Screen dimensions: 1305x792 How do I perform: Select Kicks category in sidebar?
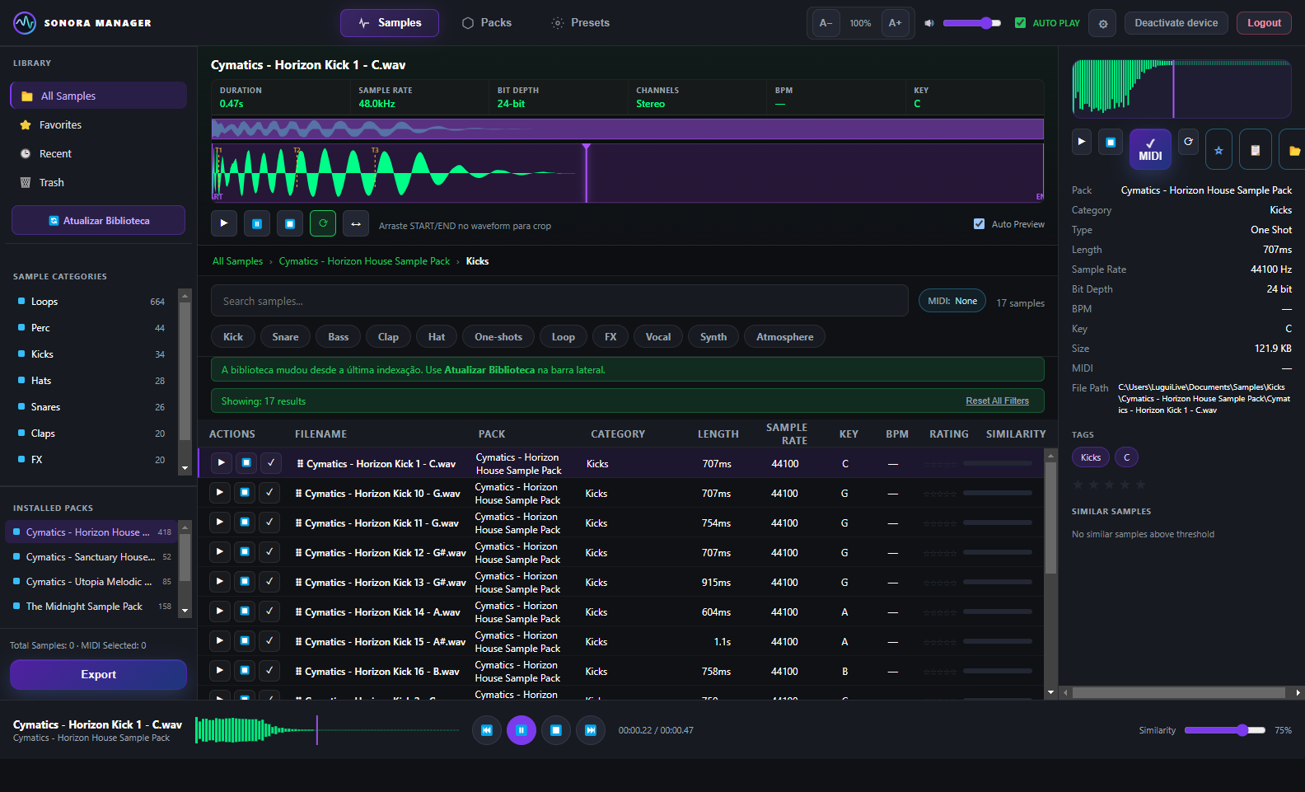(x=91, y=354)
